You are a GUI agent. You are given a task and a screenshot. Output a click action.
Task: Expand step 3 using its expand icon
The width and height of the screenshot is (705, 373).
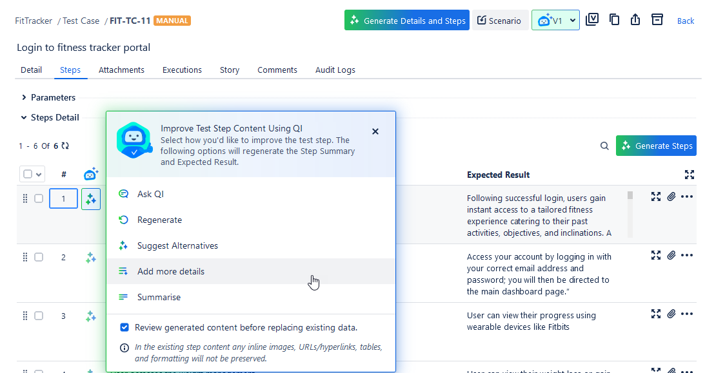[x=656, y=314]
